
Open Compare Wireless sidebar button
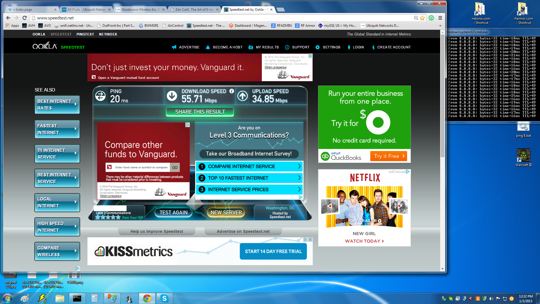click(x=57, y=251)
